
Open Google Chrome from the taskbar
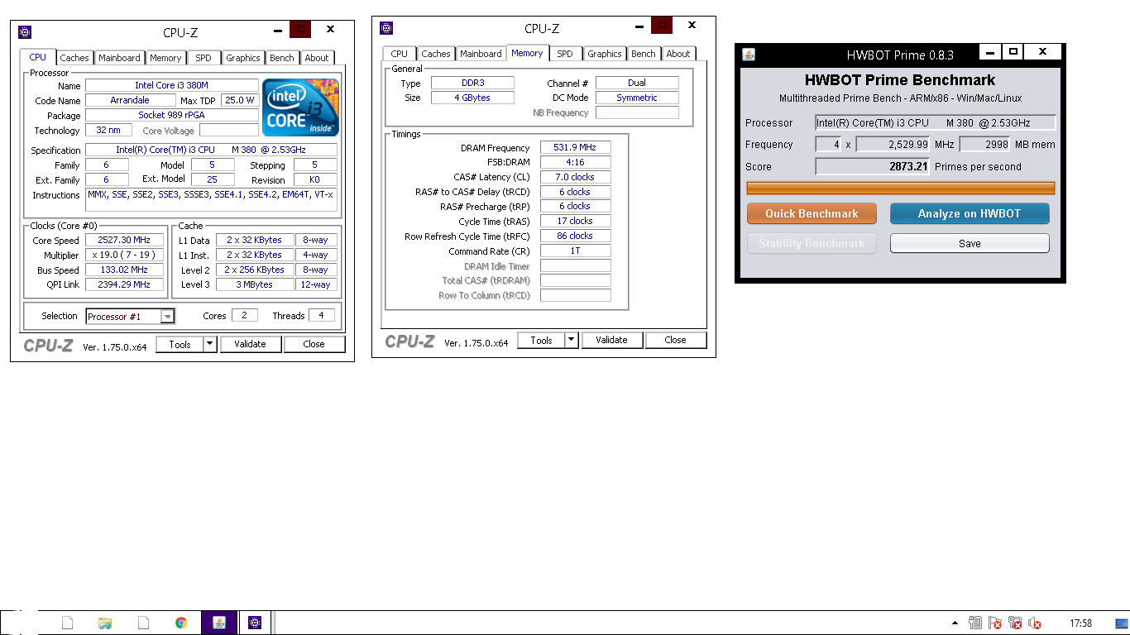coord(181,623)
